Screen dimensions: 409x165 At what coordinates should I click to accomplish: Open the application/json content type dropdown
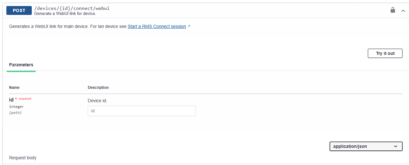pyautogui.click(x=366, y=146)
